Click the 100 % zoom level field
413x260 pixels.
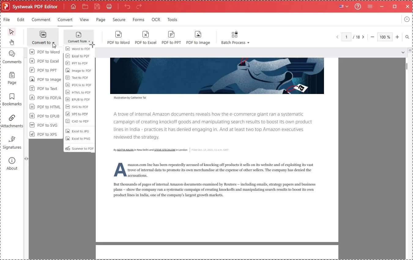click(x=385, y=37)
